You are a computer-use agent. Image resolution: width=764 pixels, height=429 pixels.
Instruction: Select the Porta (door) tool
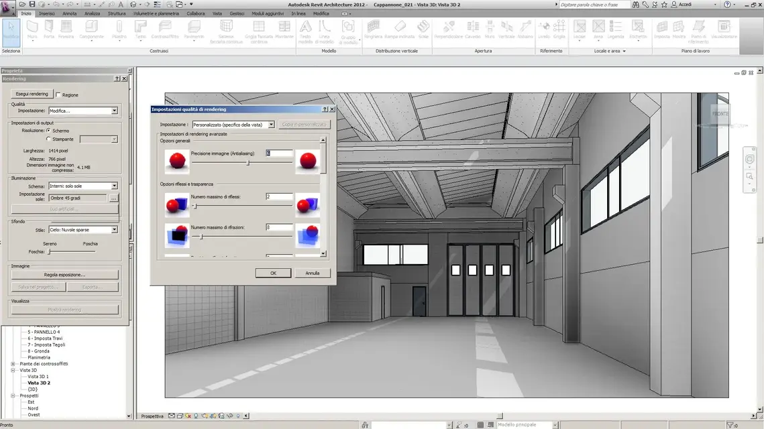pos(49,30)
